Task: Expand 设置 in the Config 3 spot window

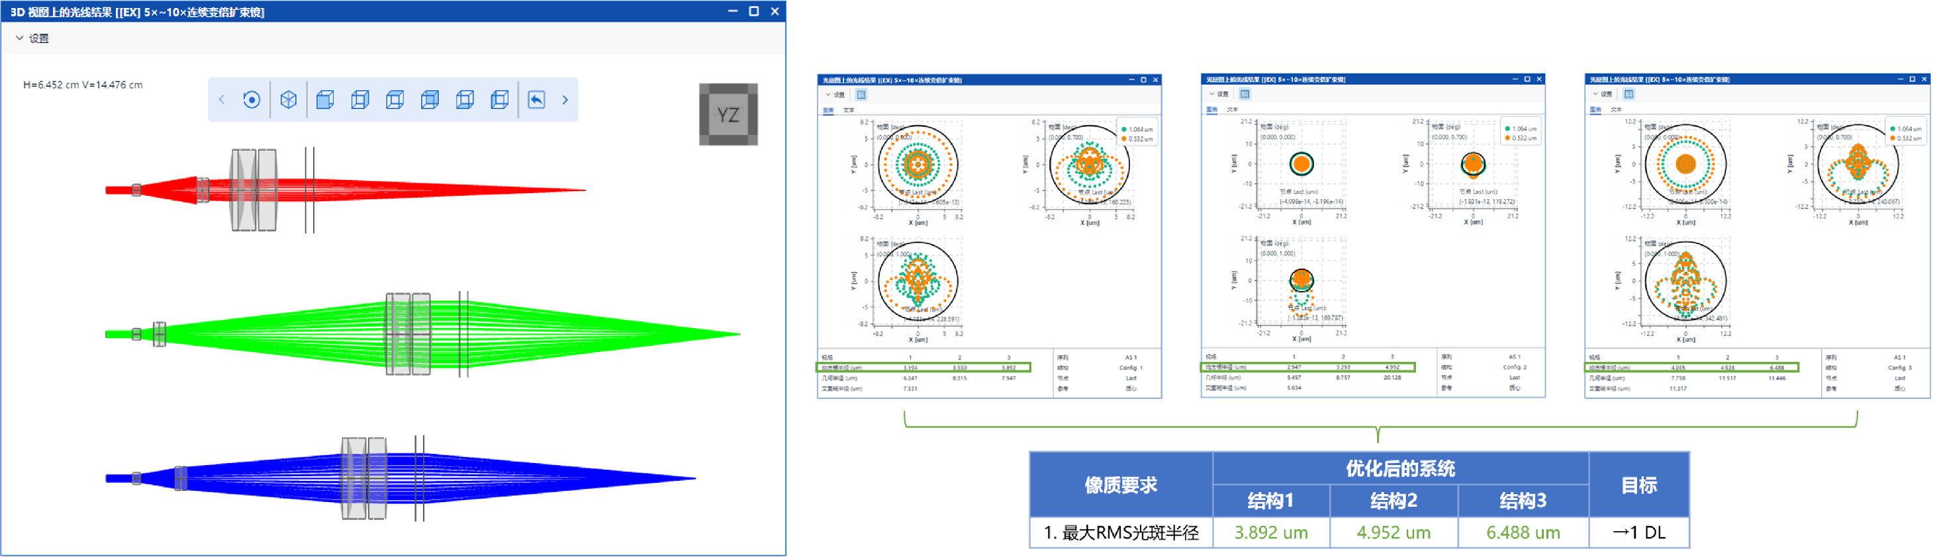Action: (1602, 95)
